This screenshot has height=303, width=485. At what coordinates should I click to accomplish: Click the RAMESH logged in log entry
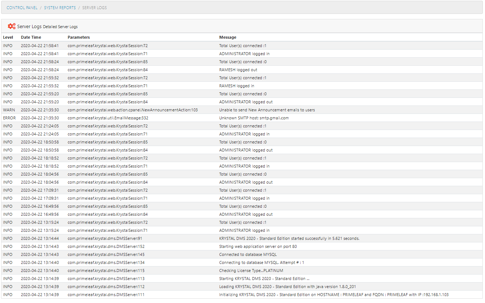[x=236, y=85]
